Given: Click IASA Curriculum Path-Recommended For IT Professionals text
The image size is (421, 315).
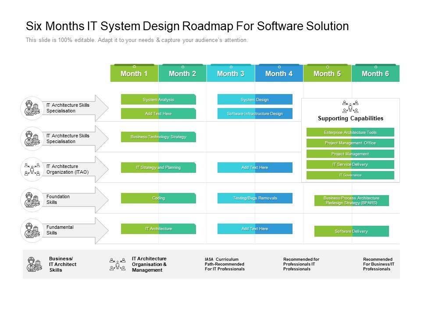Looking at the screenshot, I should pyautogui.click(x=225, y=264).
